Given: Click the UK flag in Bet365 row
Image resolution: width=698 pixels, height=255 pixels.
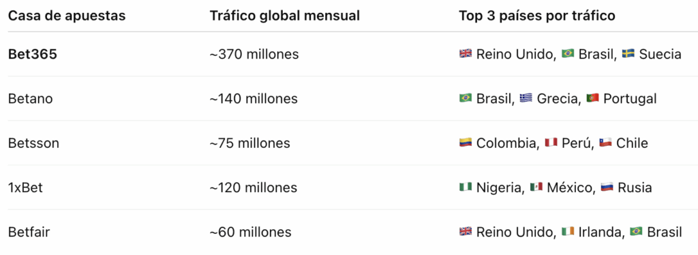Looking at the screenshot, I should click(x=465, y=55).
